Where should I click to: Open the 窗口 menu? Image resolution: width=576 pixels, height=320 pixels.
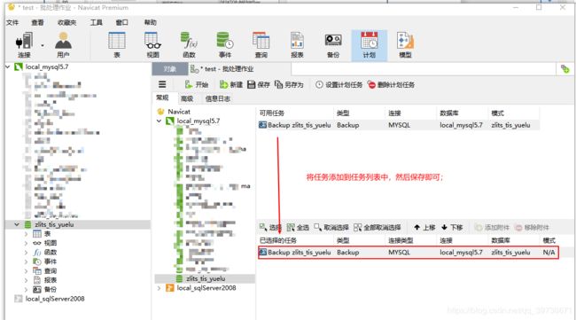point(122,22)
